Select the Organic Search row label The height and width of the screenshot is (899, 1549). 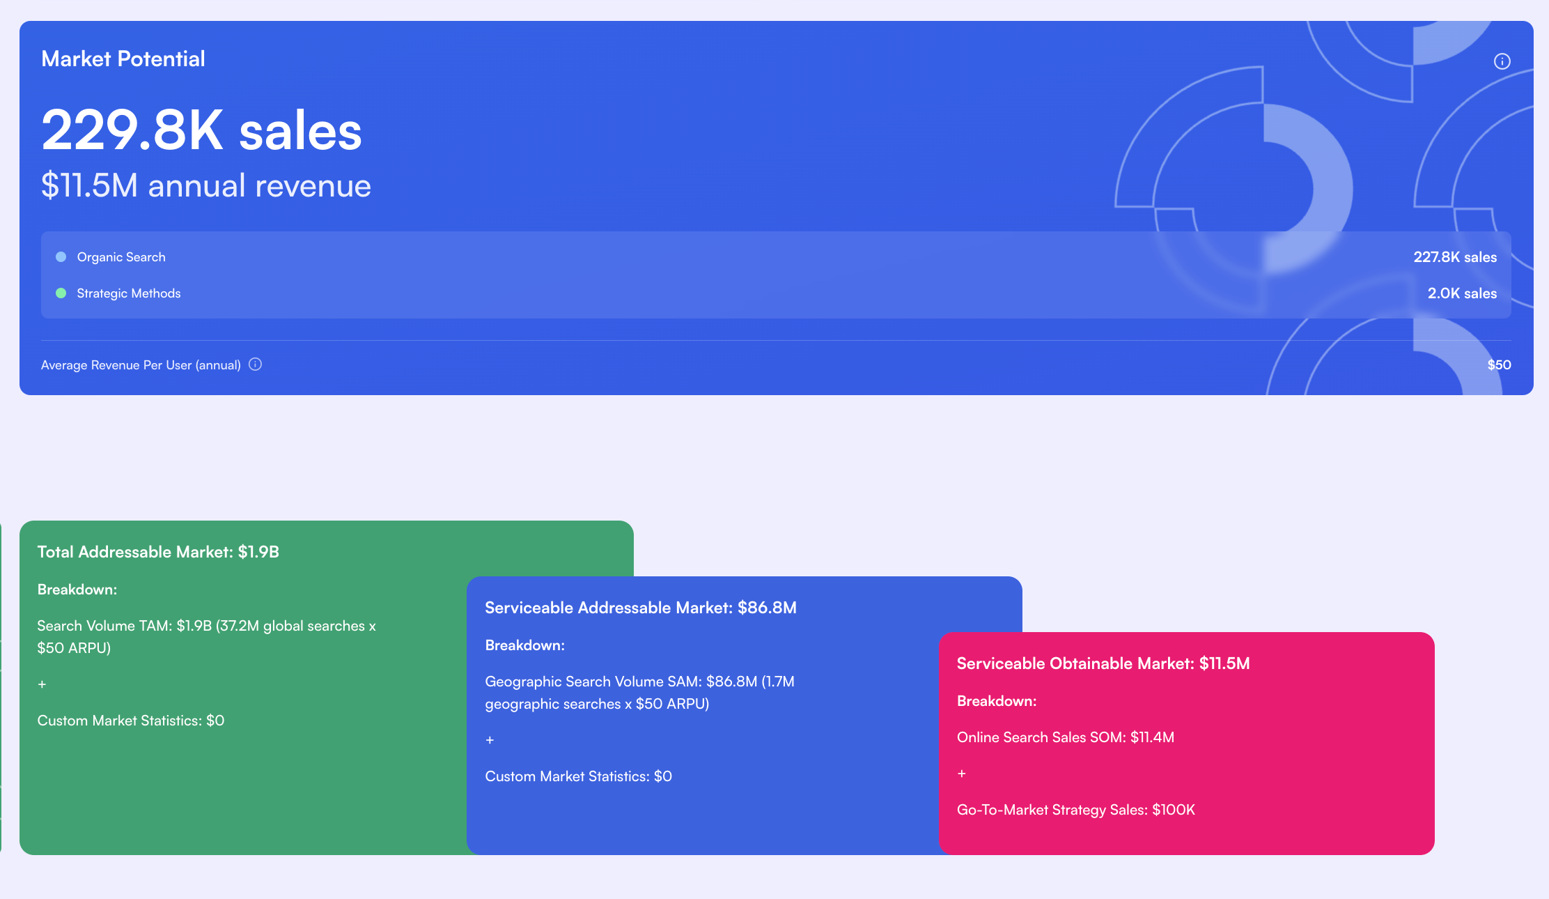click(x=121, y=257)
